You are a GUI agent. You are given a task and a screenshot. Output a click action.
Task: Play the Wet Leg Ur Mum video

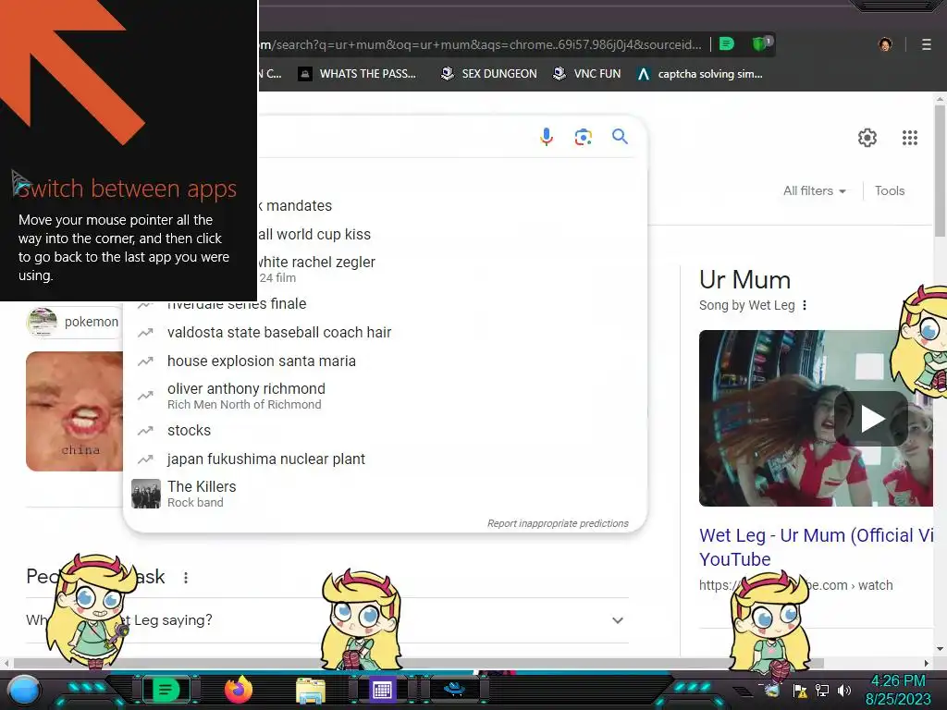(871, 419)
